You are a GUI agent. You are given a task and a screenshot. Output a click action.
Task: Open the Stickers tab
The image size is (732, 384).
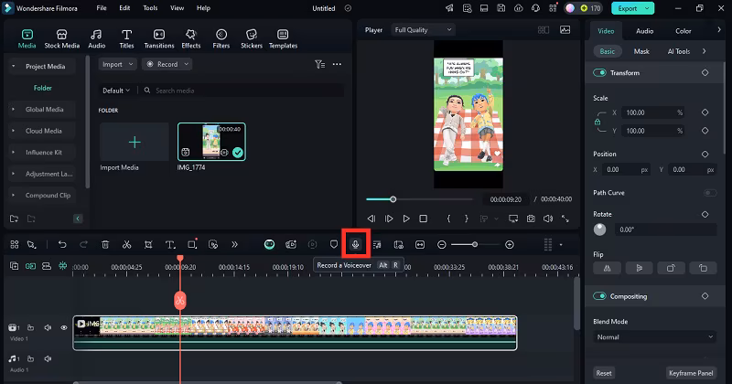tap(251, 38)
